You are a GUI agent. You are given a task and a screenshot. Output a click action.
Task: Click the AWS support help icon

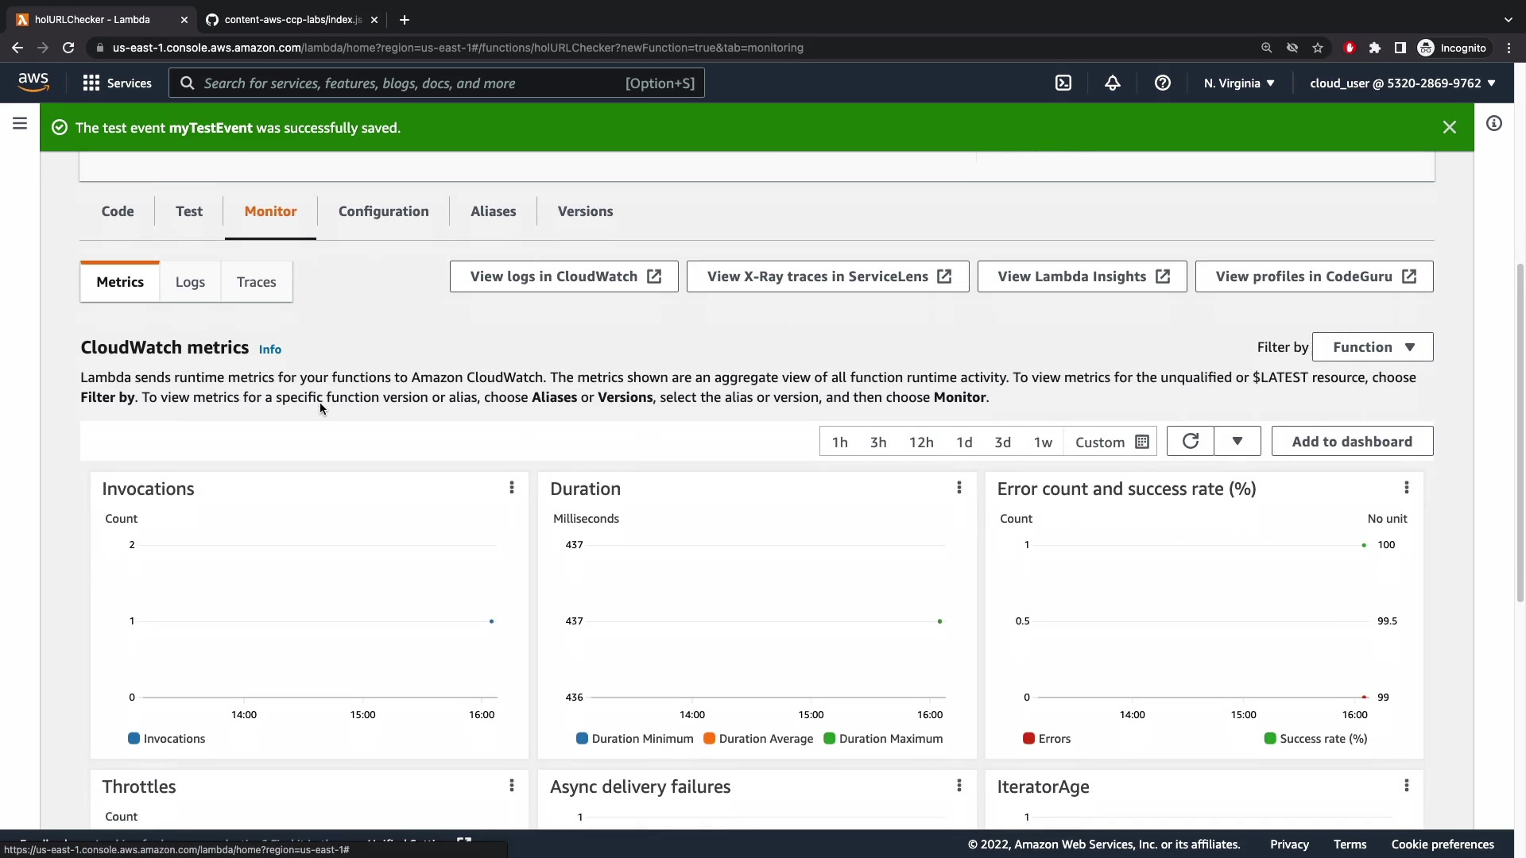[1162, 83]
